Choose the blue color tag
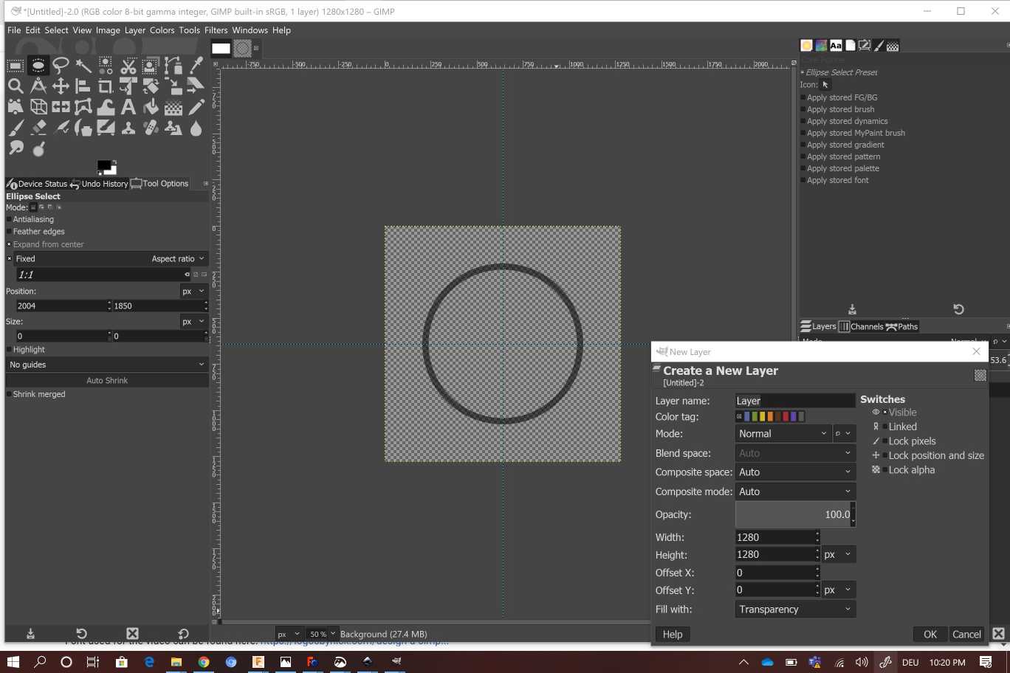The image size is (1010, 673). pyautogui.click(x=746, y=417)
